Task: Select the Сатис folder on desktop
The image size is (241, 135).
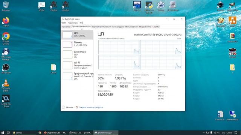Action: tap(53, 69)
